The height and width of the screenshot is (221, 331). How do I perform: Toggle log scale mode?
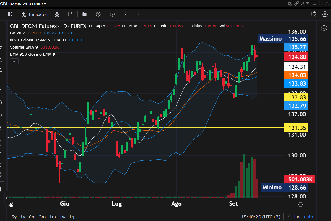tap(297, 217)
